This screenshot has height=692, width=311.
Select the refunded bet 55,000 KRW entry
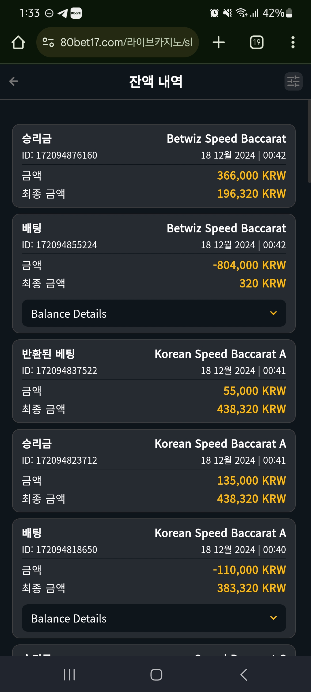pos(154,381)
